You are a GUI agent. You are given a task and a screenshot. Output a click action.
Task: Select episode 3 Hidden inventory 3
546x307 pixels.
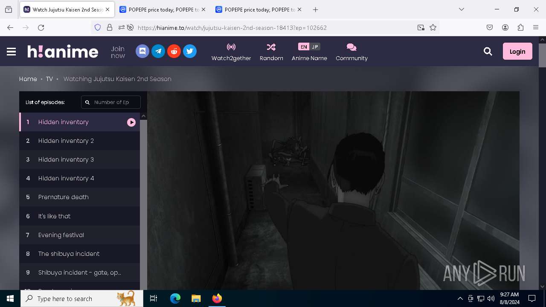click(79, 159)
